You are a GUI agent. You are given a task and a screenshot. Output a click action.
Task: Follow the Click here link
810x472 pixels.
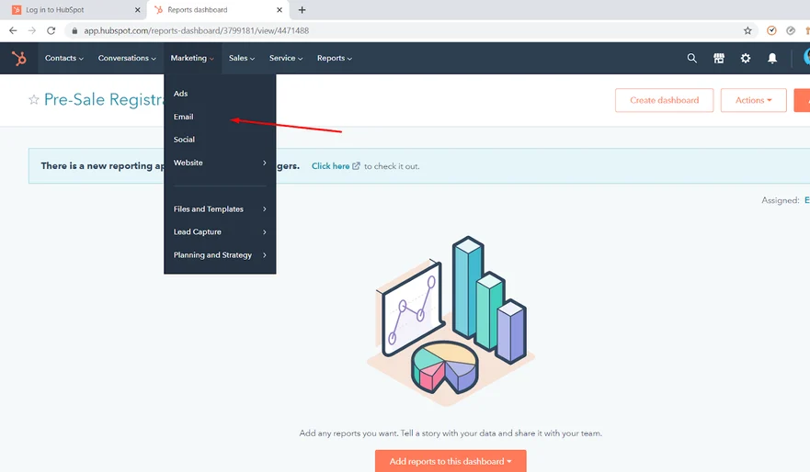[x=331, y=166]
